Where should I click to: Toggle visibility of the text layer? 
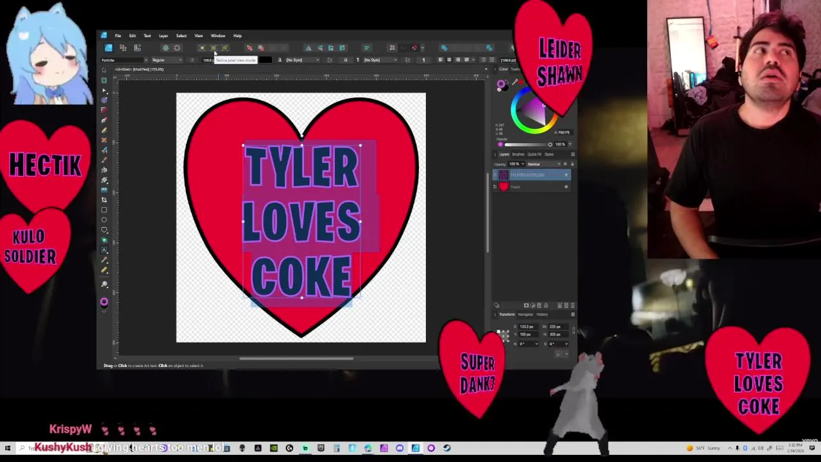click(566, 175)
